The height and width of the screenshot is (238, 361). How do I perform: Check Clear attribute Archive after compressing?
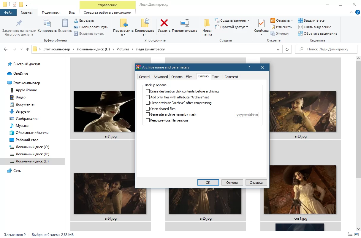[x=148, y=103]
